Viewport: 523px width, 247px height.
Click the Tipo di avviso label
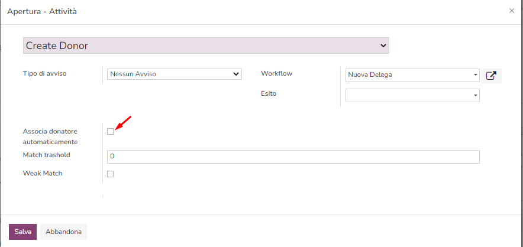click(x=44, y=73)
